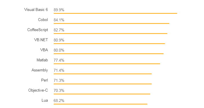
Task: Click the 82.7% percentage value
Action: (59, 30)
